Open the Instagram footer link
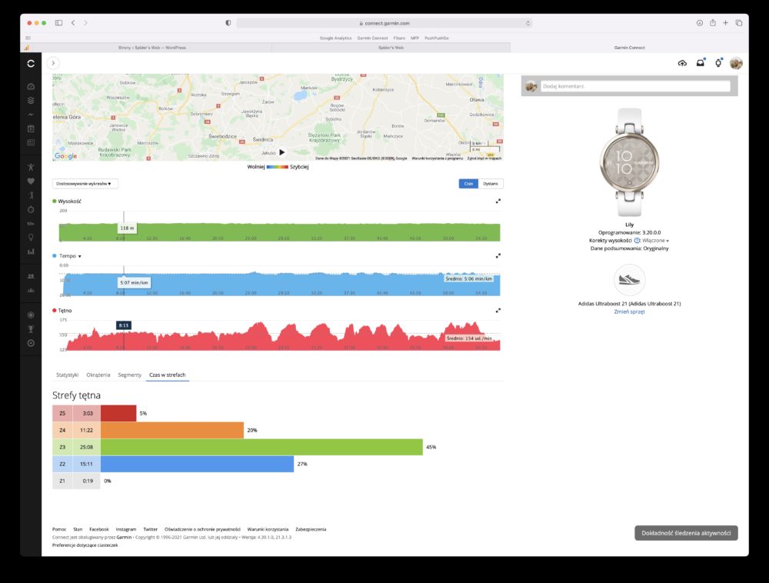This screenshot has width=769, height=583. [x=126, y=530]
